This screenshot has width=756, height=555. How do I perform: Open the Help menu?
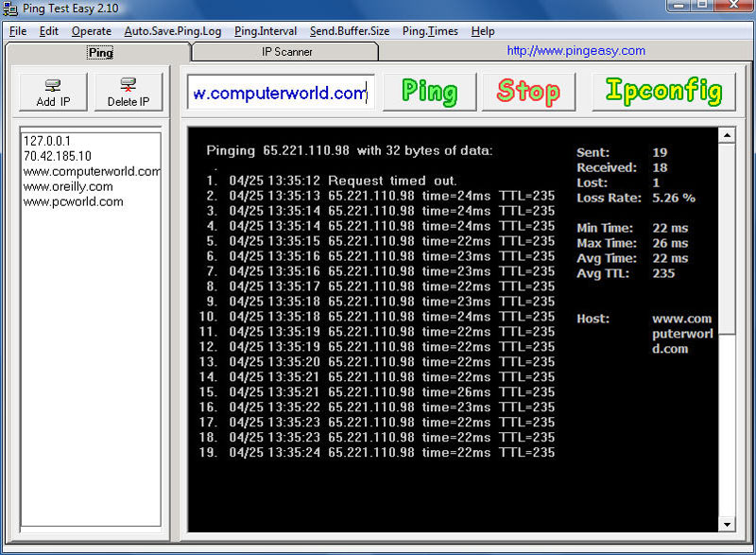[x=483, y=30]
